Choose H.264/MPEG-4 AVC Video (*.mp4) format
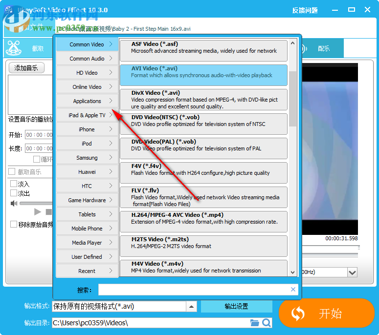 (x=203, y=221)
